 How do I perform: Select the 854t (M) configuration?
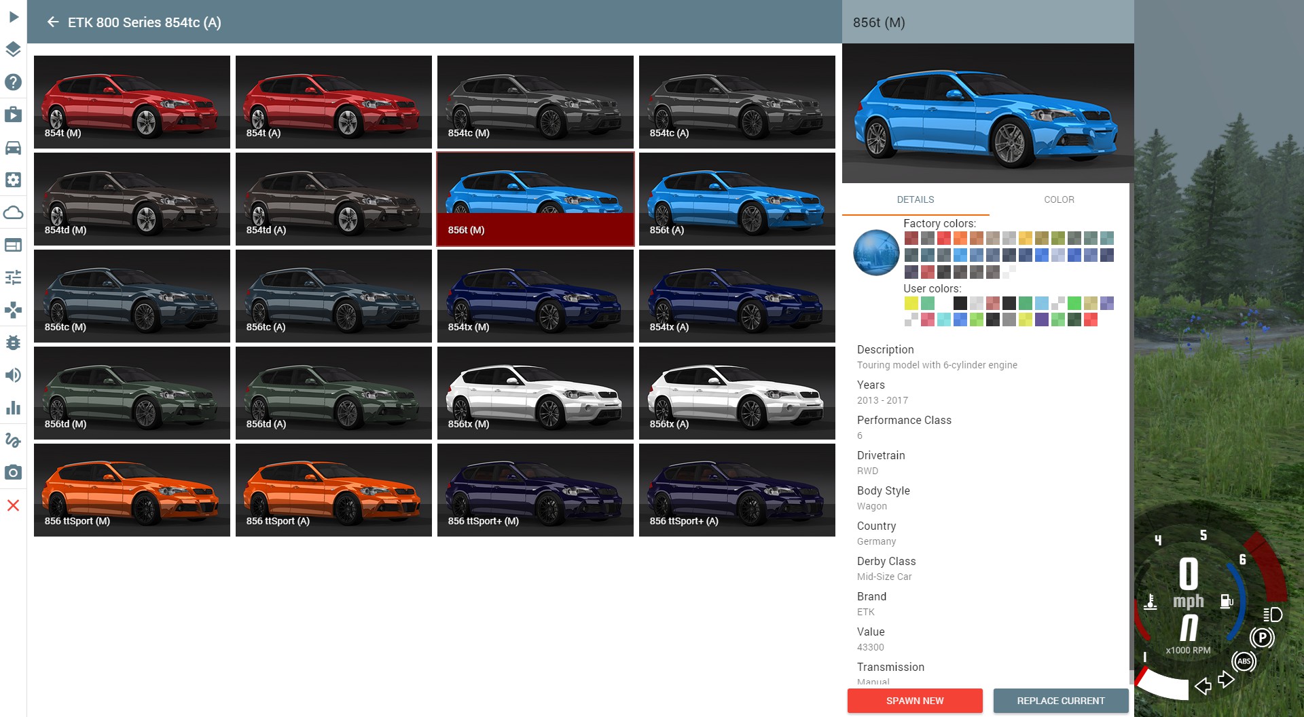coord(132,102)
